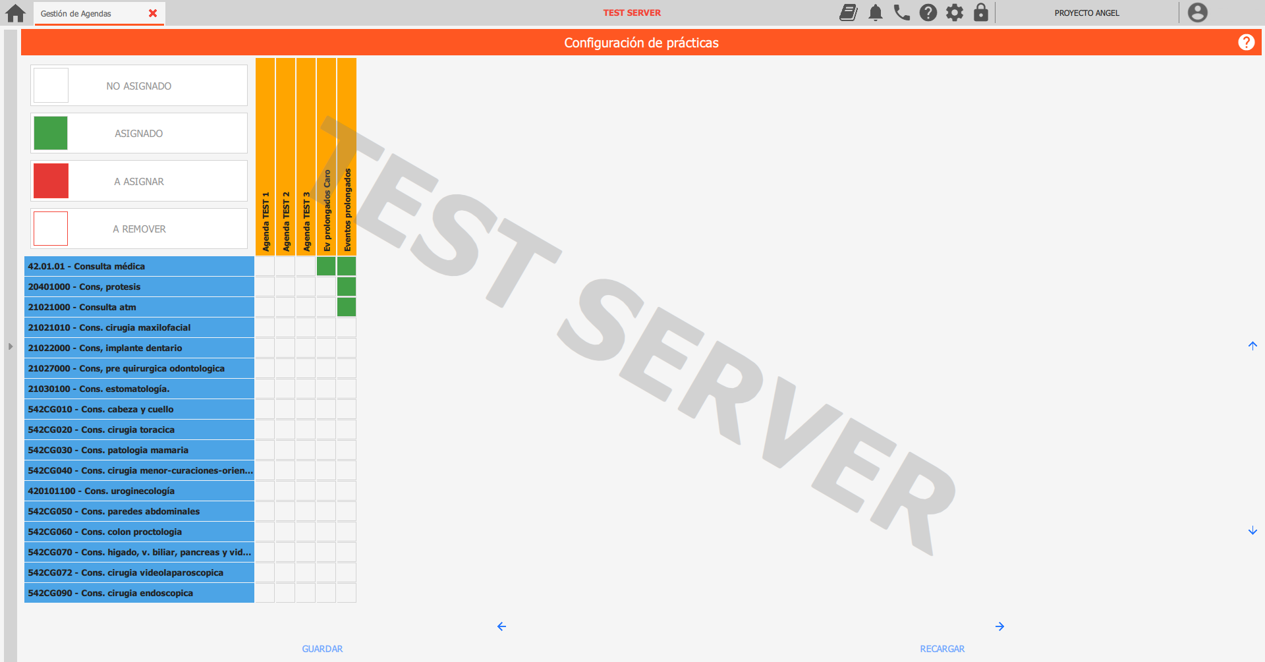Toggle Consulta atm for Agenda TEST 1

[x=265, y=307]
